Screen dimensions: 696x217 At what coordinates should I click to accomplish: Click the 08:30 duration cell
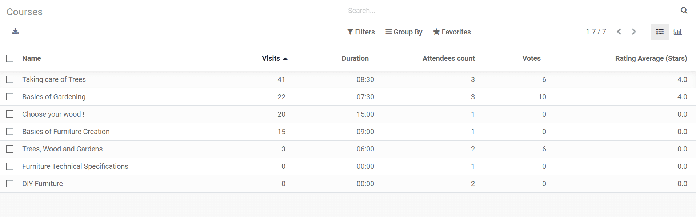[x=365, y=79]
